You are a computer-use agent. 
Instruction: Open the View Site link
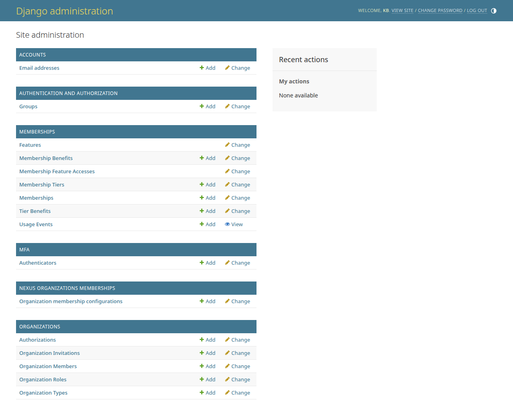click(x=402, y=11)
